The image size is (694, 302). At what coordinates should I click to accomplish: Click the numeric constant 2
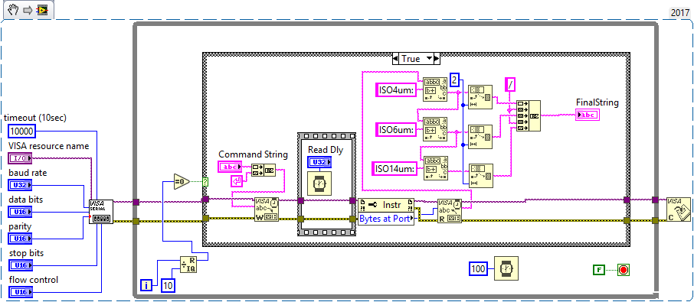455,80
